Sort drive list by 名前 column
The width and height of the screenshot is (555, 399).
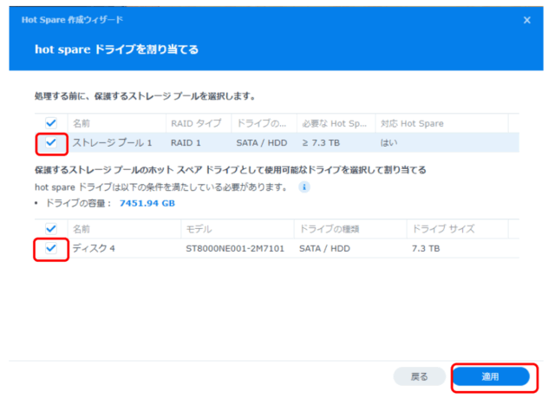(81, 229)
